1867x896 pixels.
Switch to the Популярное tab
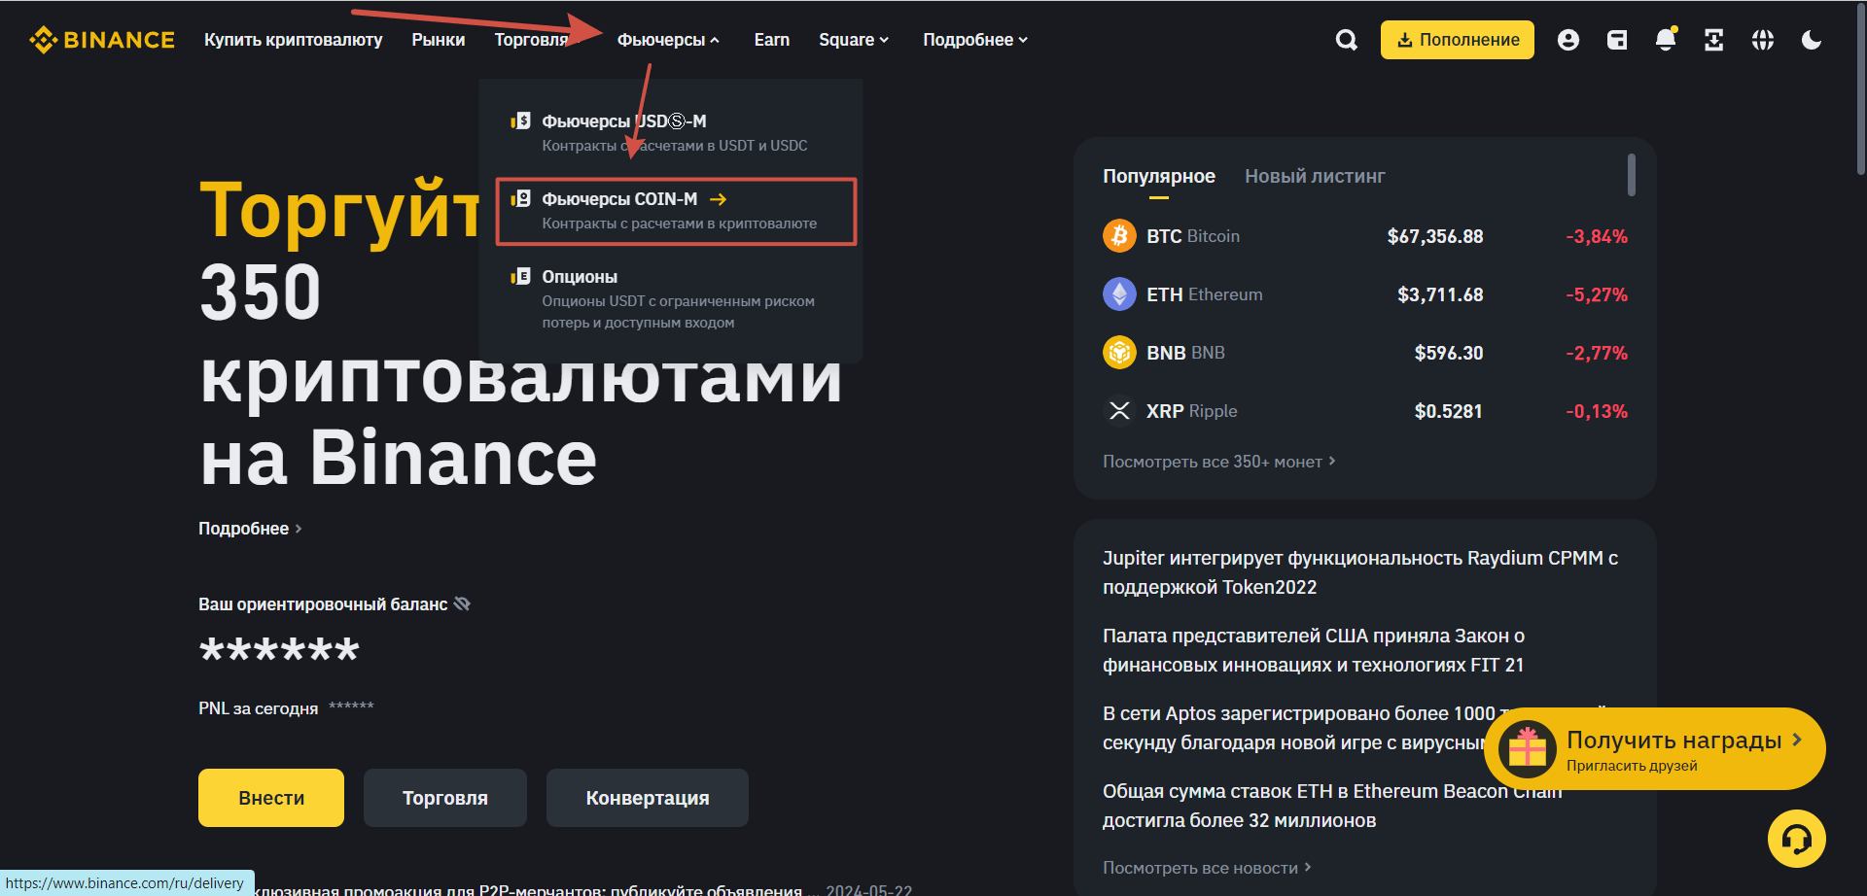point(1158,176)
